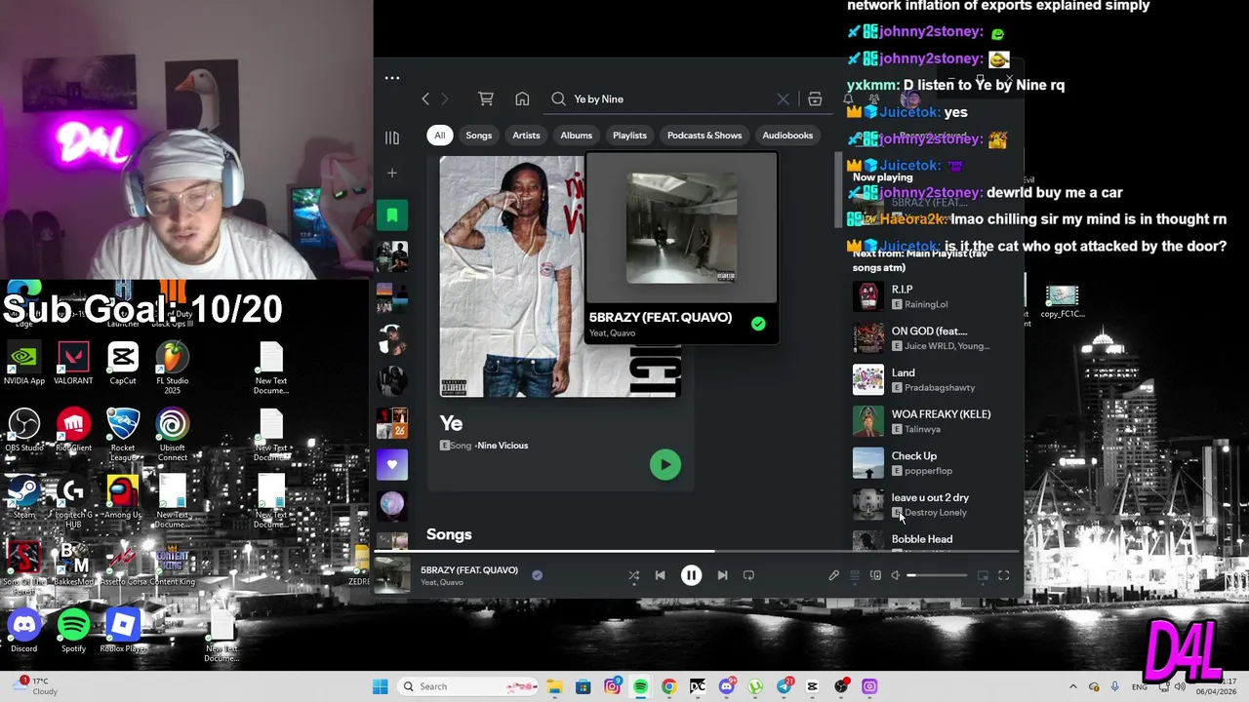This screenshot has height=702, width=1249.
Task: Open connect to a device icon
Action: [875, 575]
